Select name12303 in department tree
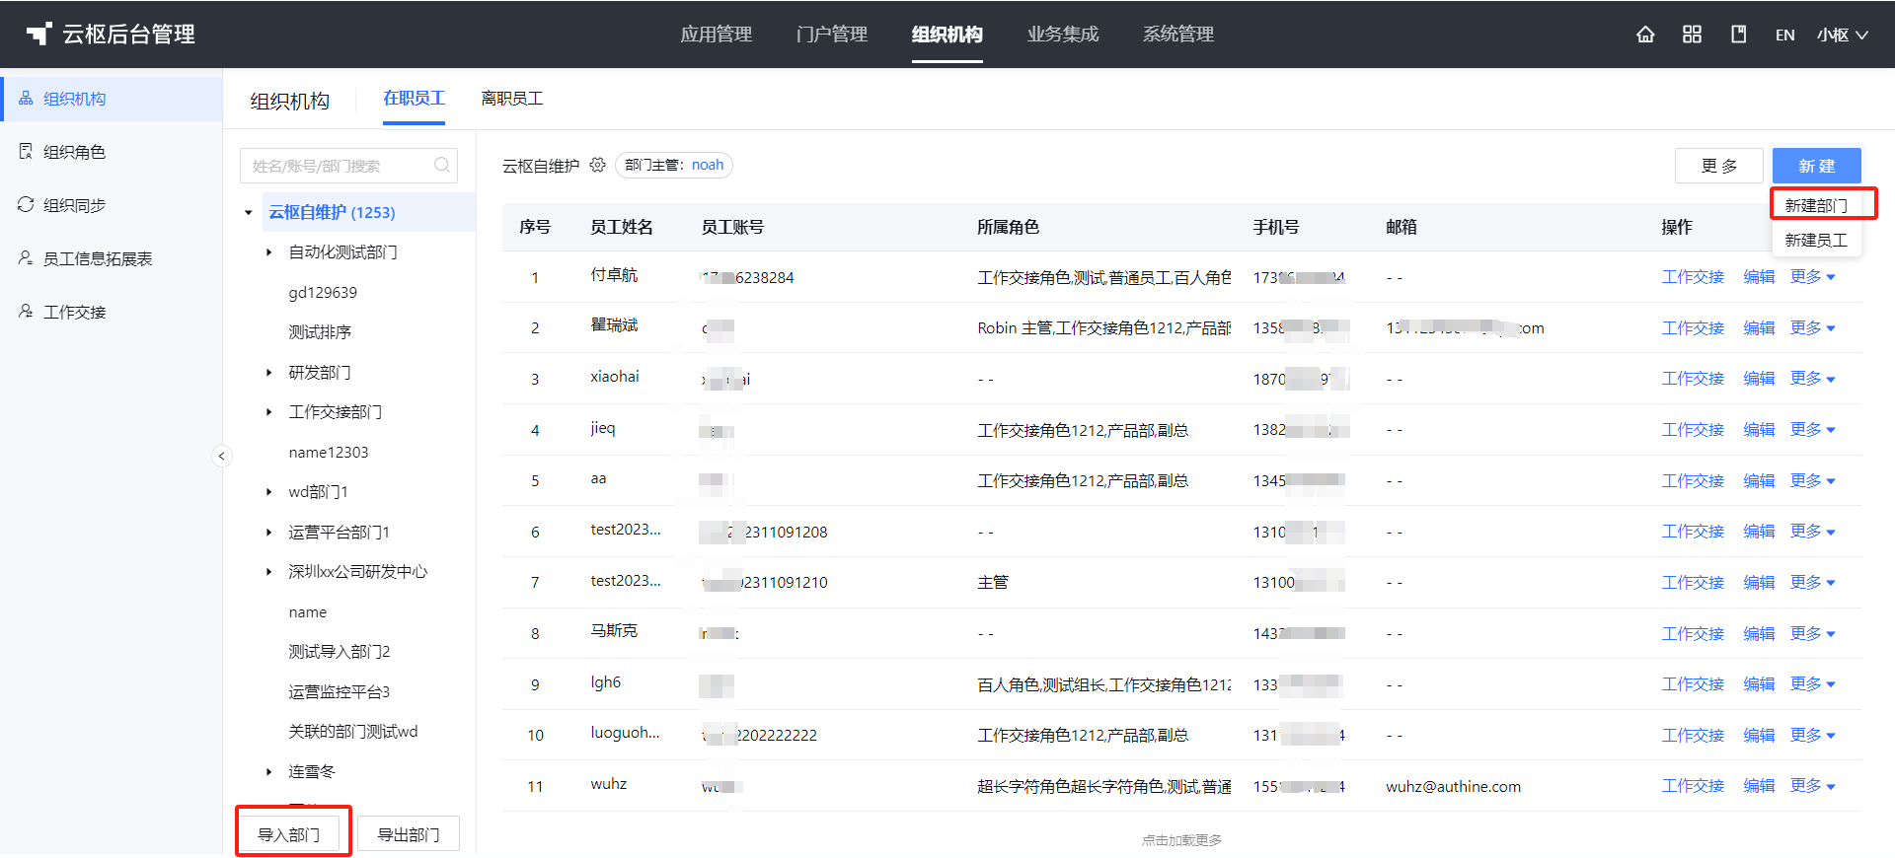Viewport: 1895px width, 858px height. pos(329,453)
